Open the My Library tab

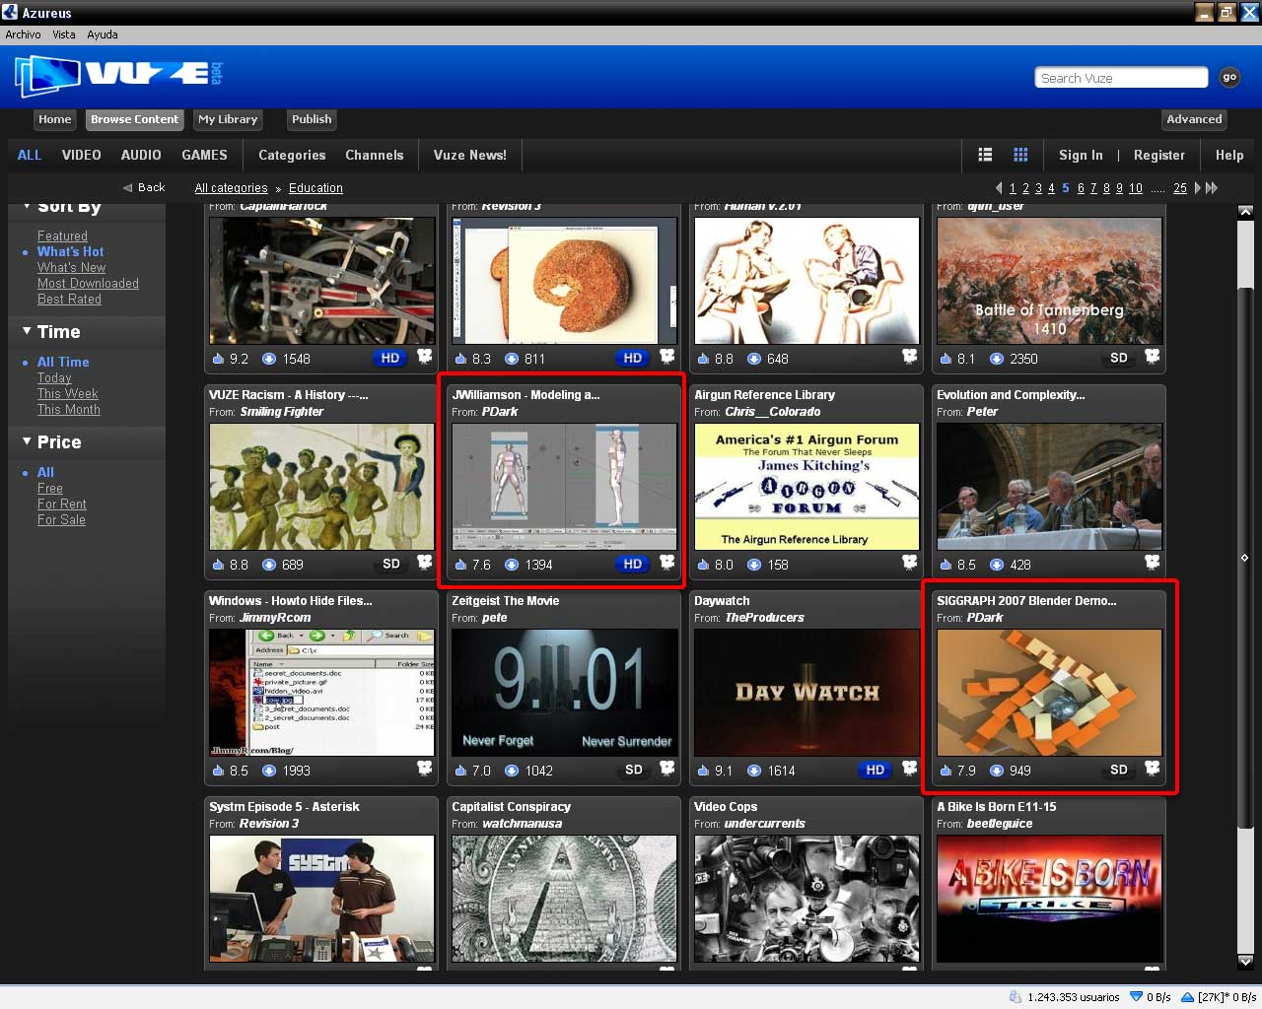[228, 119]
